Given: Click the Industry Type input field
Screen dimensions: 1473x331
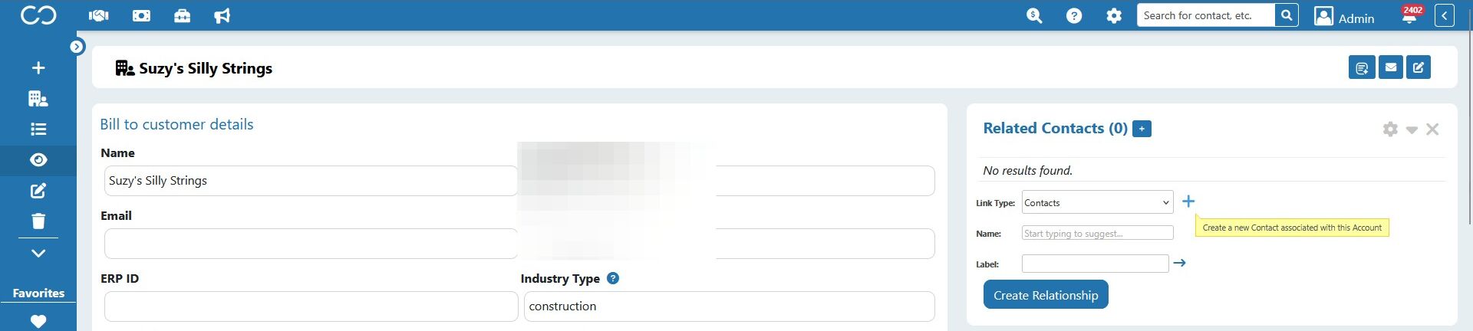Looking at the screenshot, I should tap(729, 306).
